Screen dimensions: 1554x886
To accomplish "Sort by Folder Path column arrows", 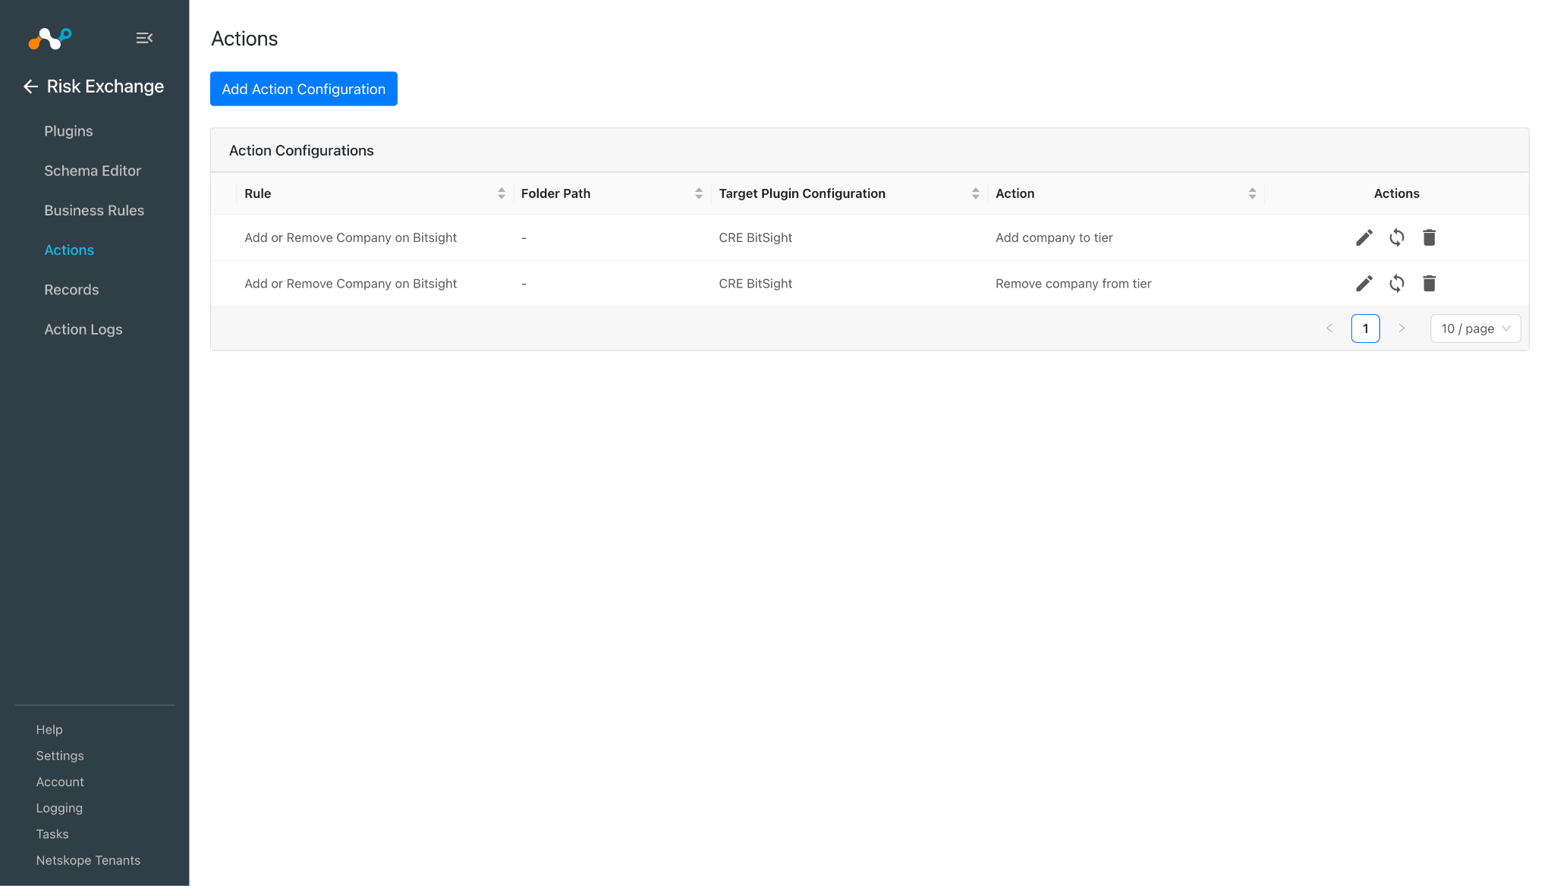I will tap(699, 193).
